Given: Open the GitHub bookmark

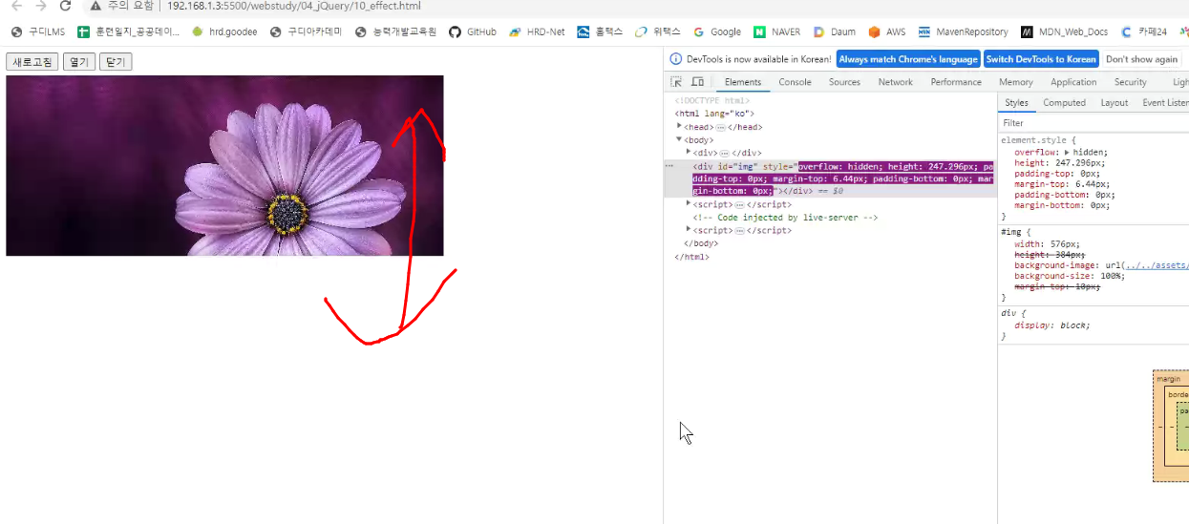Looking at the screenshot, I should (x=473, y=31).
